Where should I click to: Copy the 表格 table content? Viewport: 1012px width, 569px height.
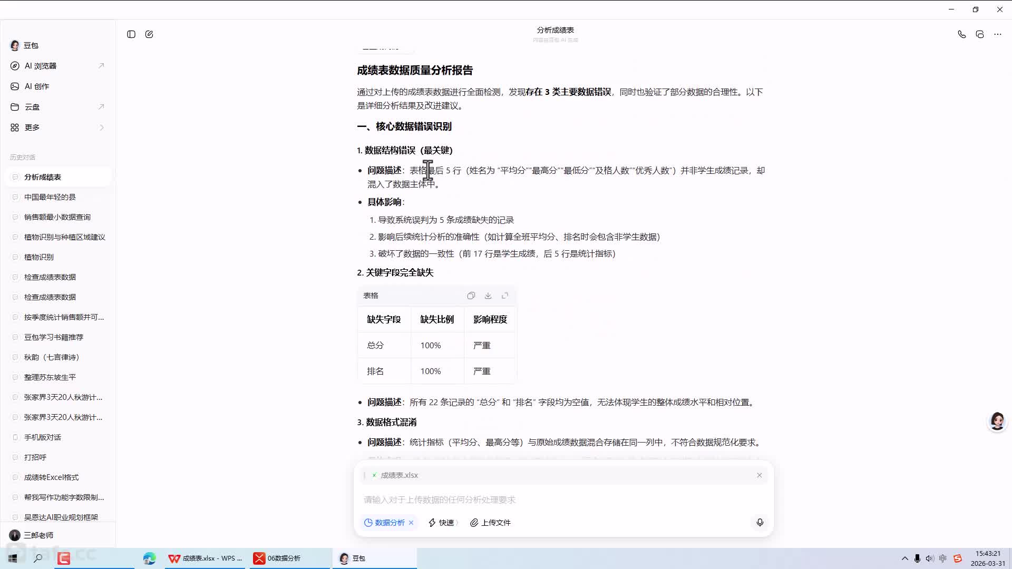pyautogui.click(x=471, y=296)
